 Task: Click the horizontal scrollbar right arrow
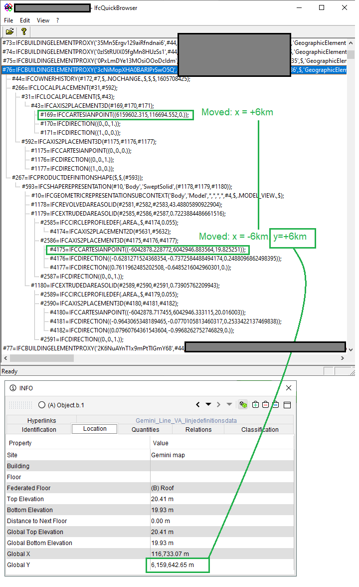coord(343,358)
